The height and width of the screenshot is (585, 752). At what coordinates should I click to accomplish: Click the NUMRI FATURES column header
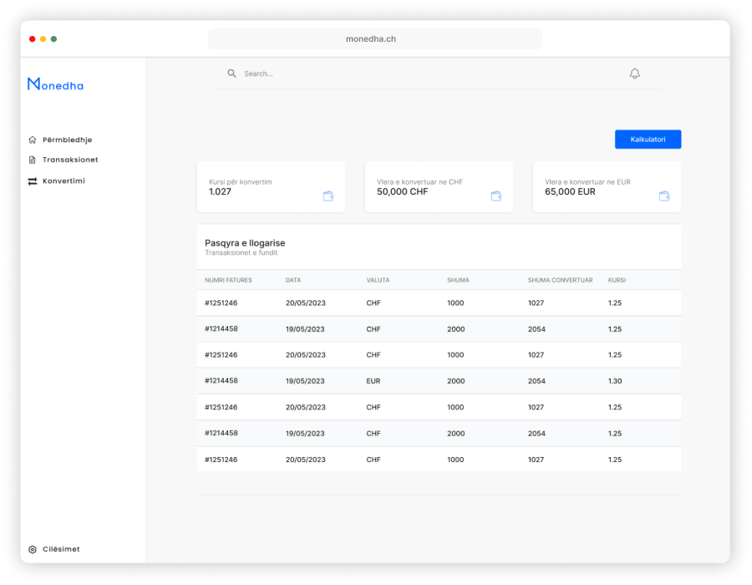pos(228,280)
